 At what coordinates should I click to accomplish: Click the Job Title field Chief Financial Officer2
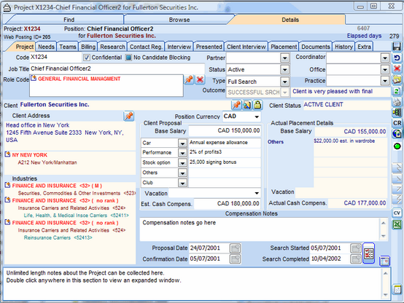(117, 68)
